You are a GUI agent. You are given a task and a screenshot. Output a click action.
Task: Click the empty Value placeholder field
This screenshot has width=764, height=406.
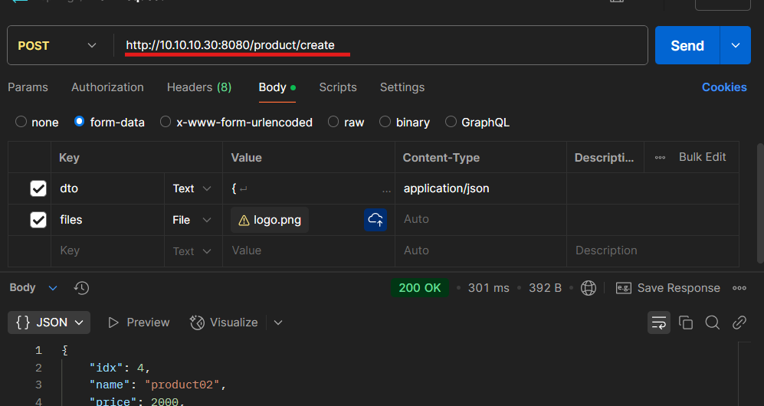click(x=308, y=250)
